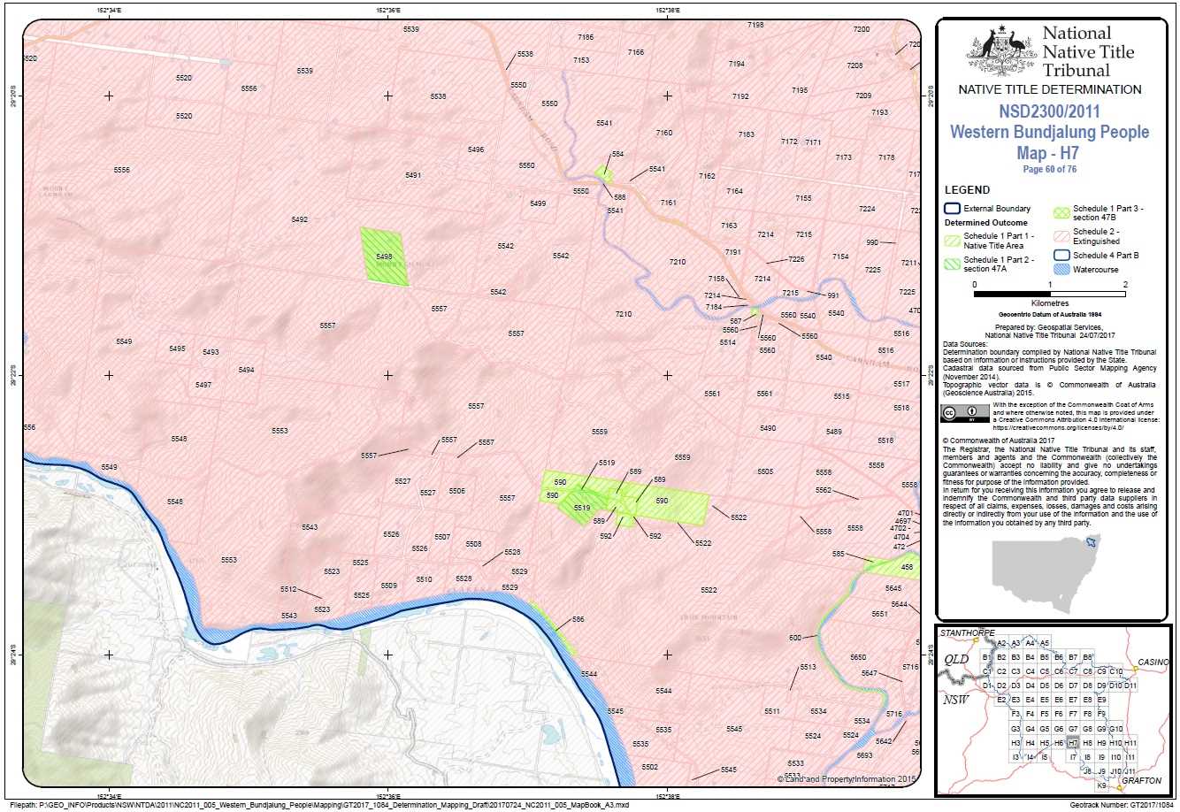The height and width of the screenshot is (812, 1180).
Task: Click parcel label 5490 on the map
Action: 768,428
